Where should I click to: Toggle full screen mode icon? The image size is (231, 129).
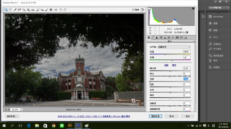click(142, 10)
